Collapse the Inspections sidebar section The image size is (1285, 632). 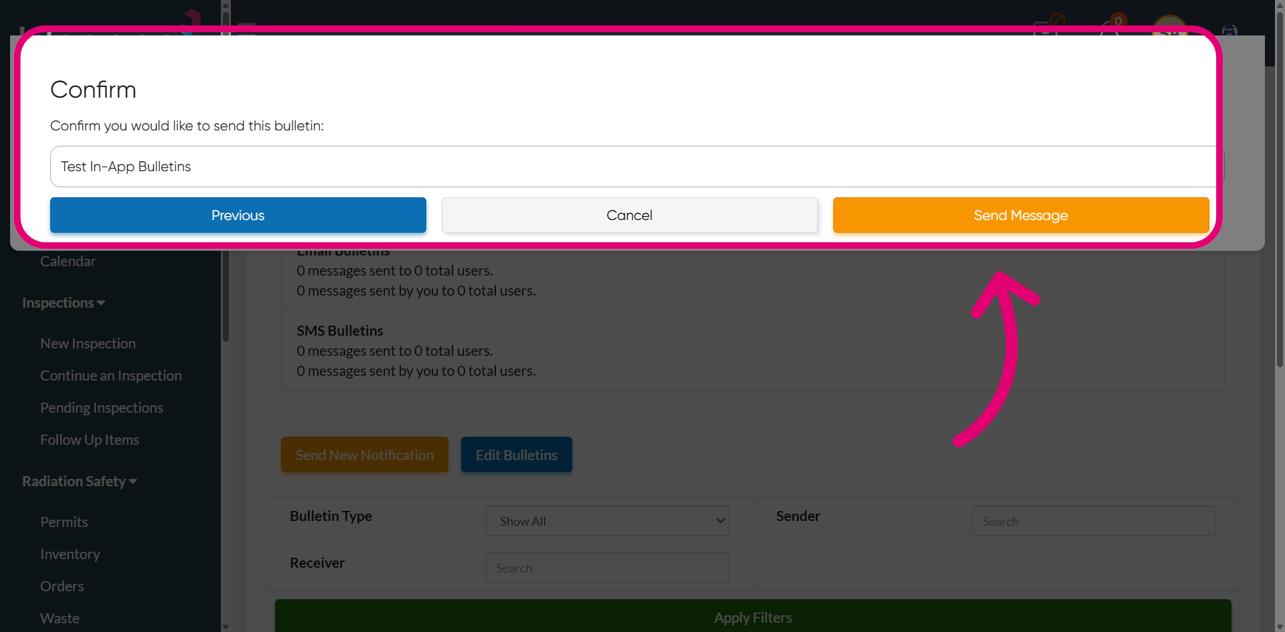pos(64,303)
